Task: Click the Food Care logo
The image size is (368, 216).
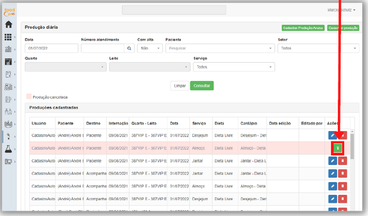Action: (x=8, y=11)
